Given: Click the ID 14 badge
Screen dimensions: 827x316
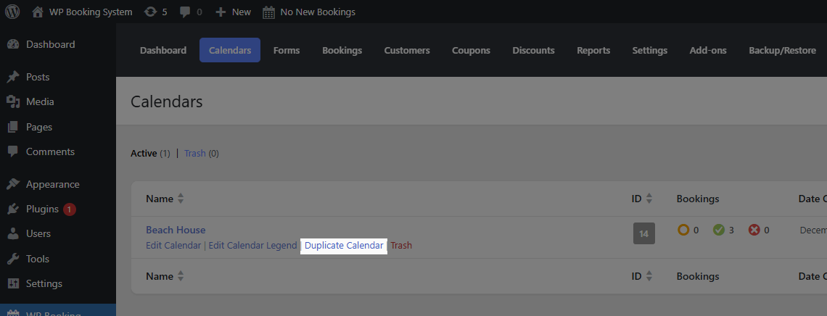Looking at the screenshot, I should pos(644,234).
